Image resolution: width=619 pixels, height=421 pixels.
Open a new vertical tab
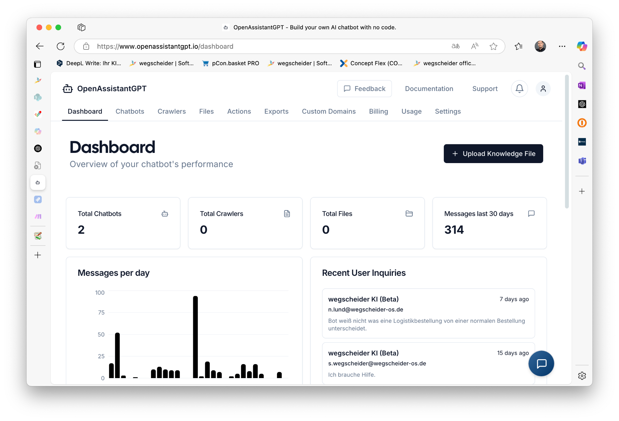(38, 255)
